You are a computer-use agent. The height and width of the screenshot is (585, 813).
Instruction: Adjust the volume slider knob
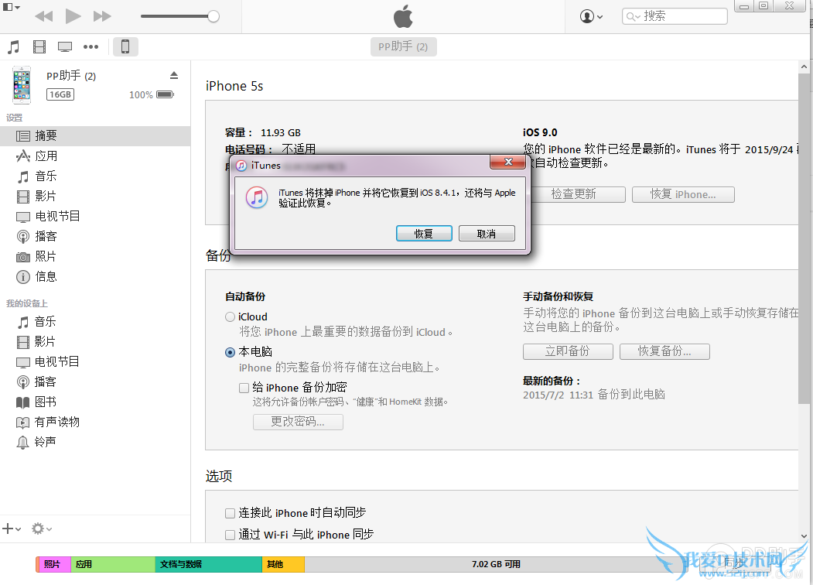(213, 16)
